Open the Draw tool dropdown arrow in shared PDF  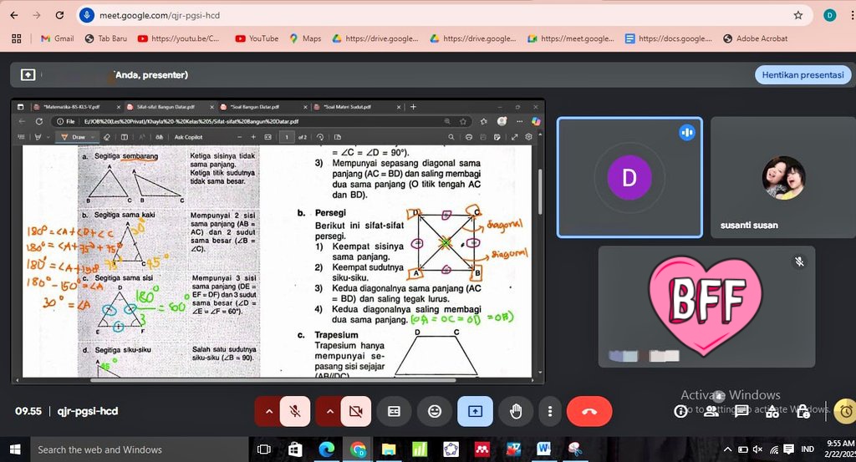click(93, 137)
